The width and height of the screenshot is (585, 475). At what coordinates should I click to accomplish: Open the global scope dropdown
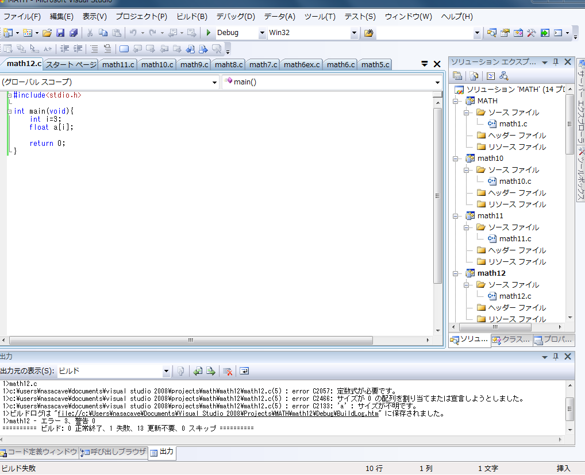click(x=214, y=82)
